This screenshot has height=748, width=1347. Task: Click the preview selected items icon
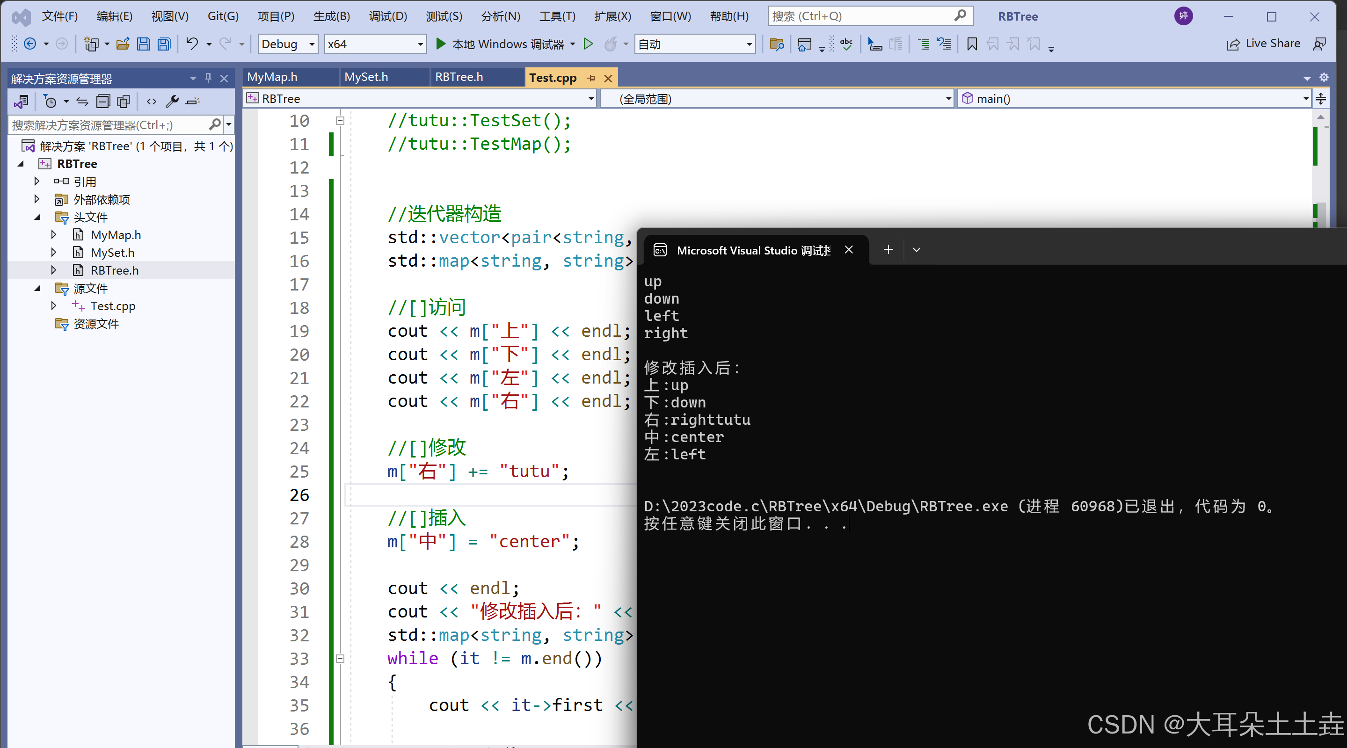(x=193, y=102)
